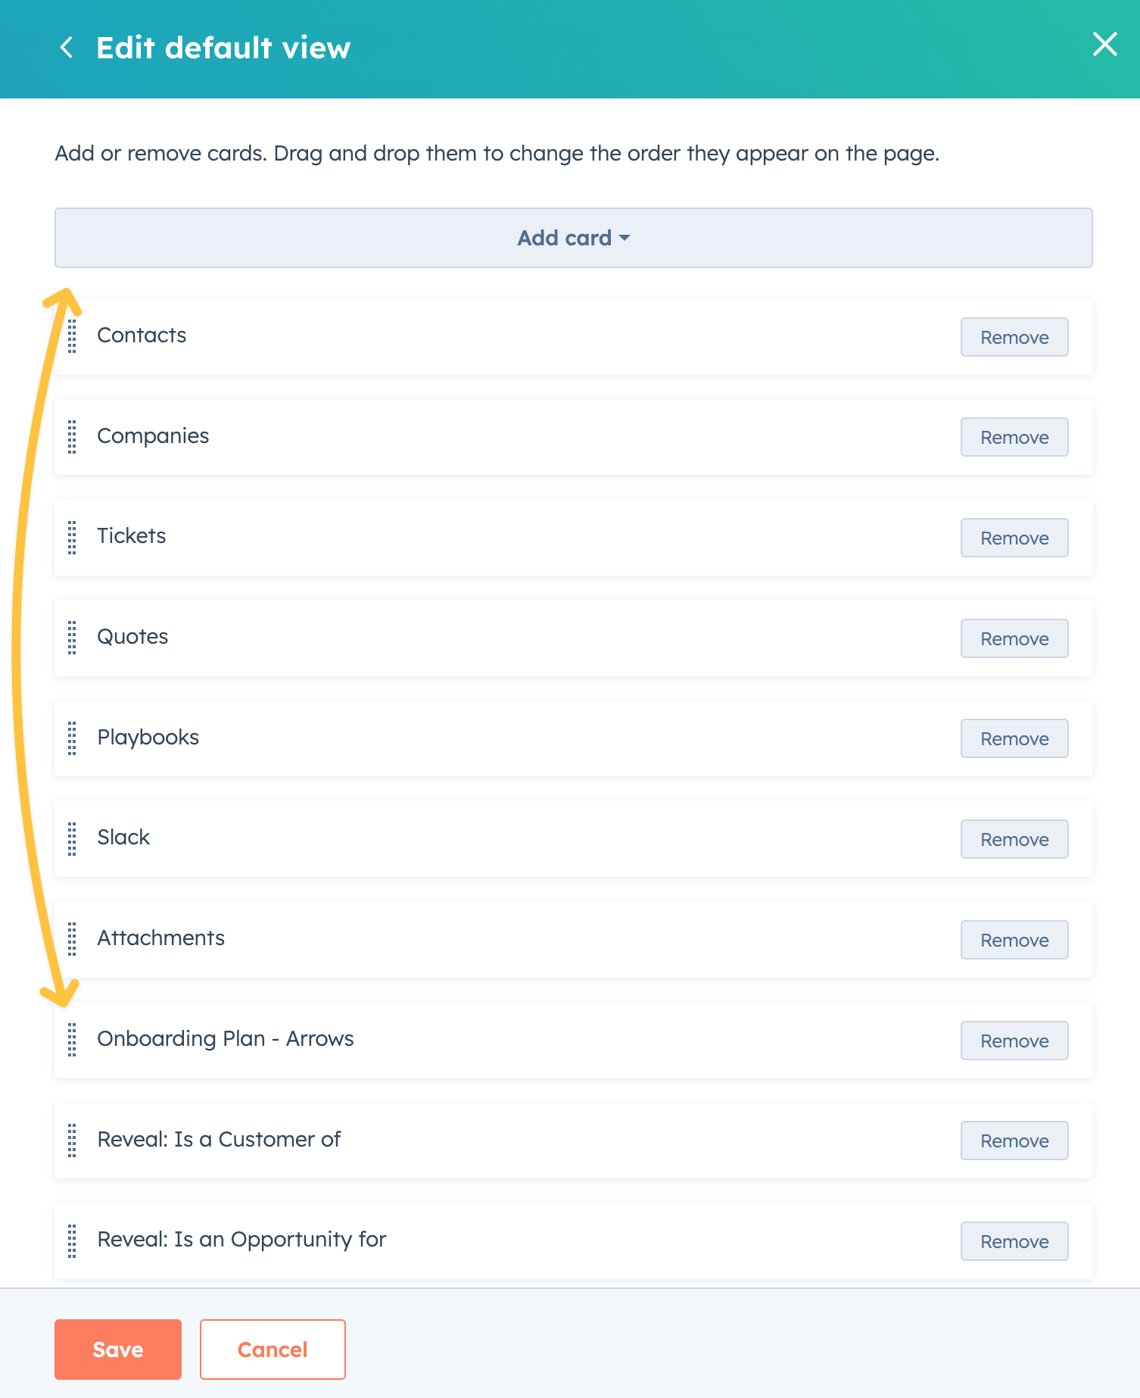1140x1398 pixels.
Task: Cancel editing the default view
Action: [273, 1350]
